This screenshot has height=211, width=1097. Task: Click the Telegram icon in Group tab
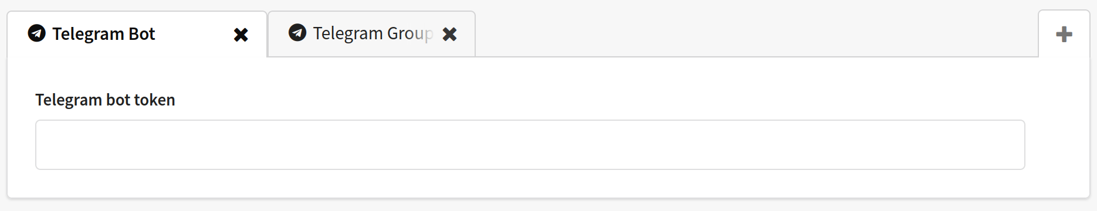click(x=297, y=32)
